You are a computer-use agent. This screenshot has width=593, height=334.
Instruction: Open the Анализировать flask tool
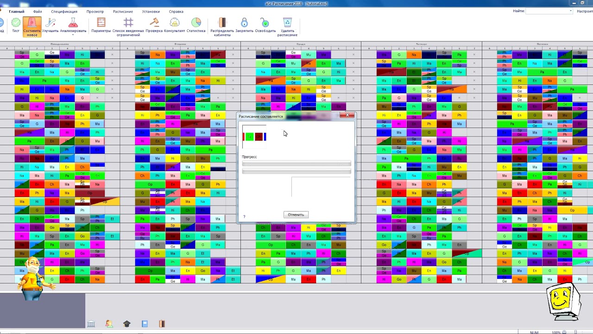73,22
